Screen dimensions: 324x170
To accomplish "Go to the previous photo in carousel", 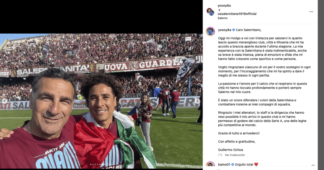I will pyautogui.click(x=5, y=101).
